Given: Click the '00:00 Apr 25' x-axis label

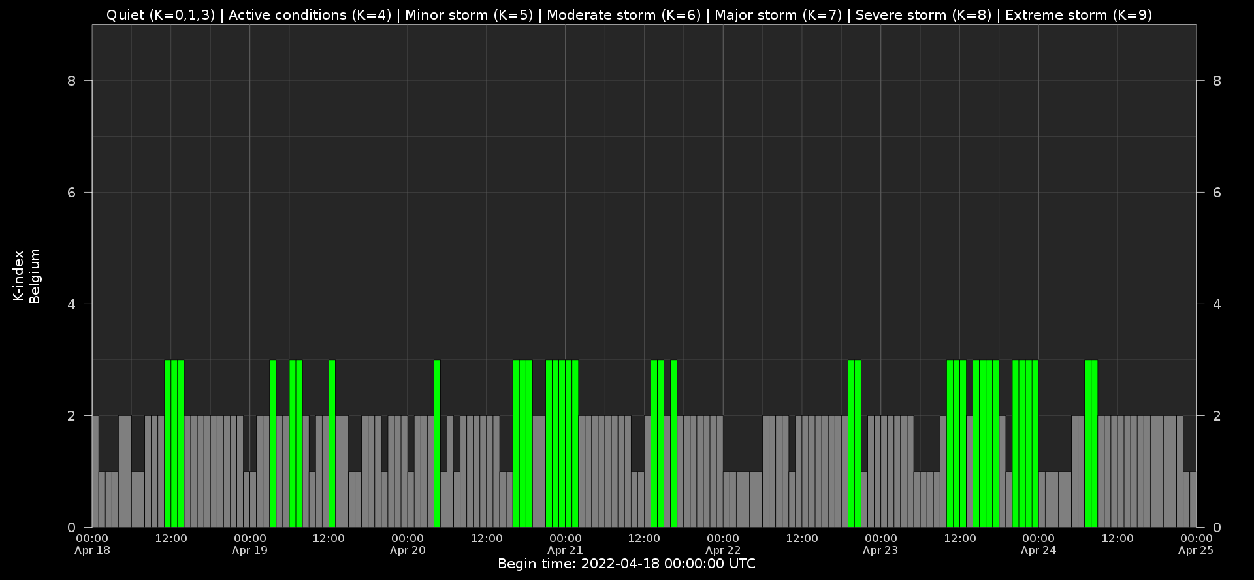Looking at the screenshot, I should (x=1196, y=544).
